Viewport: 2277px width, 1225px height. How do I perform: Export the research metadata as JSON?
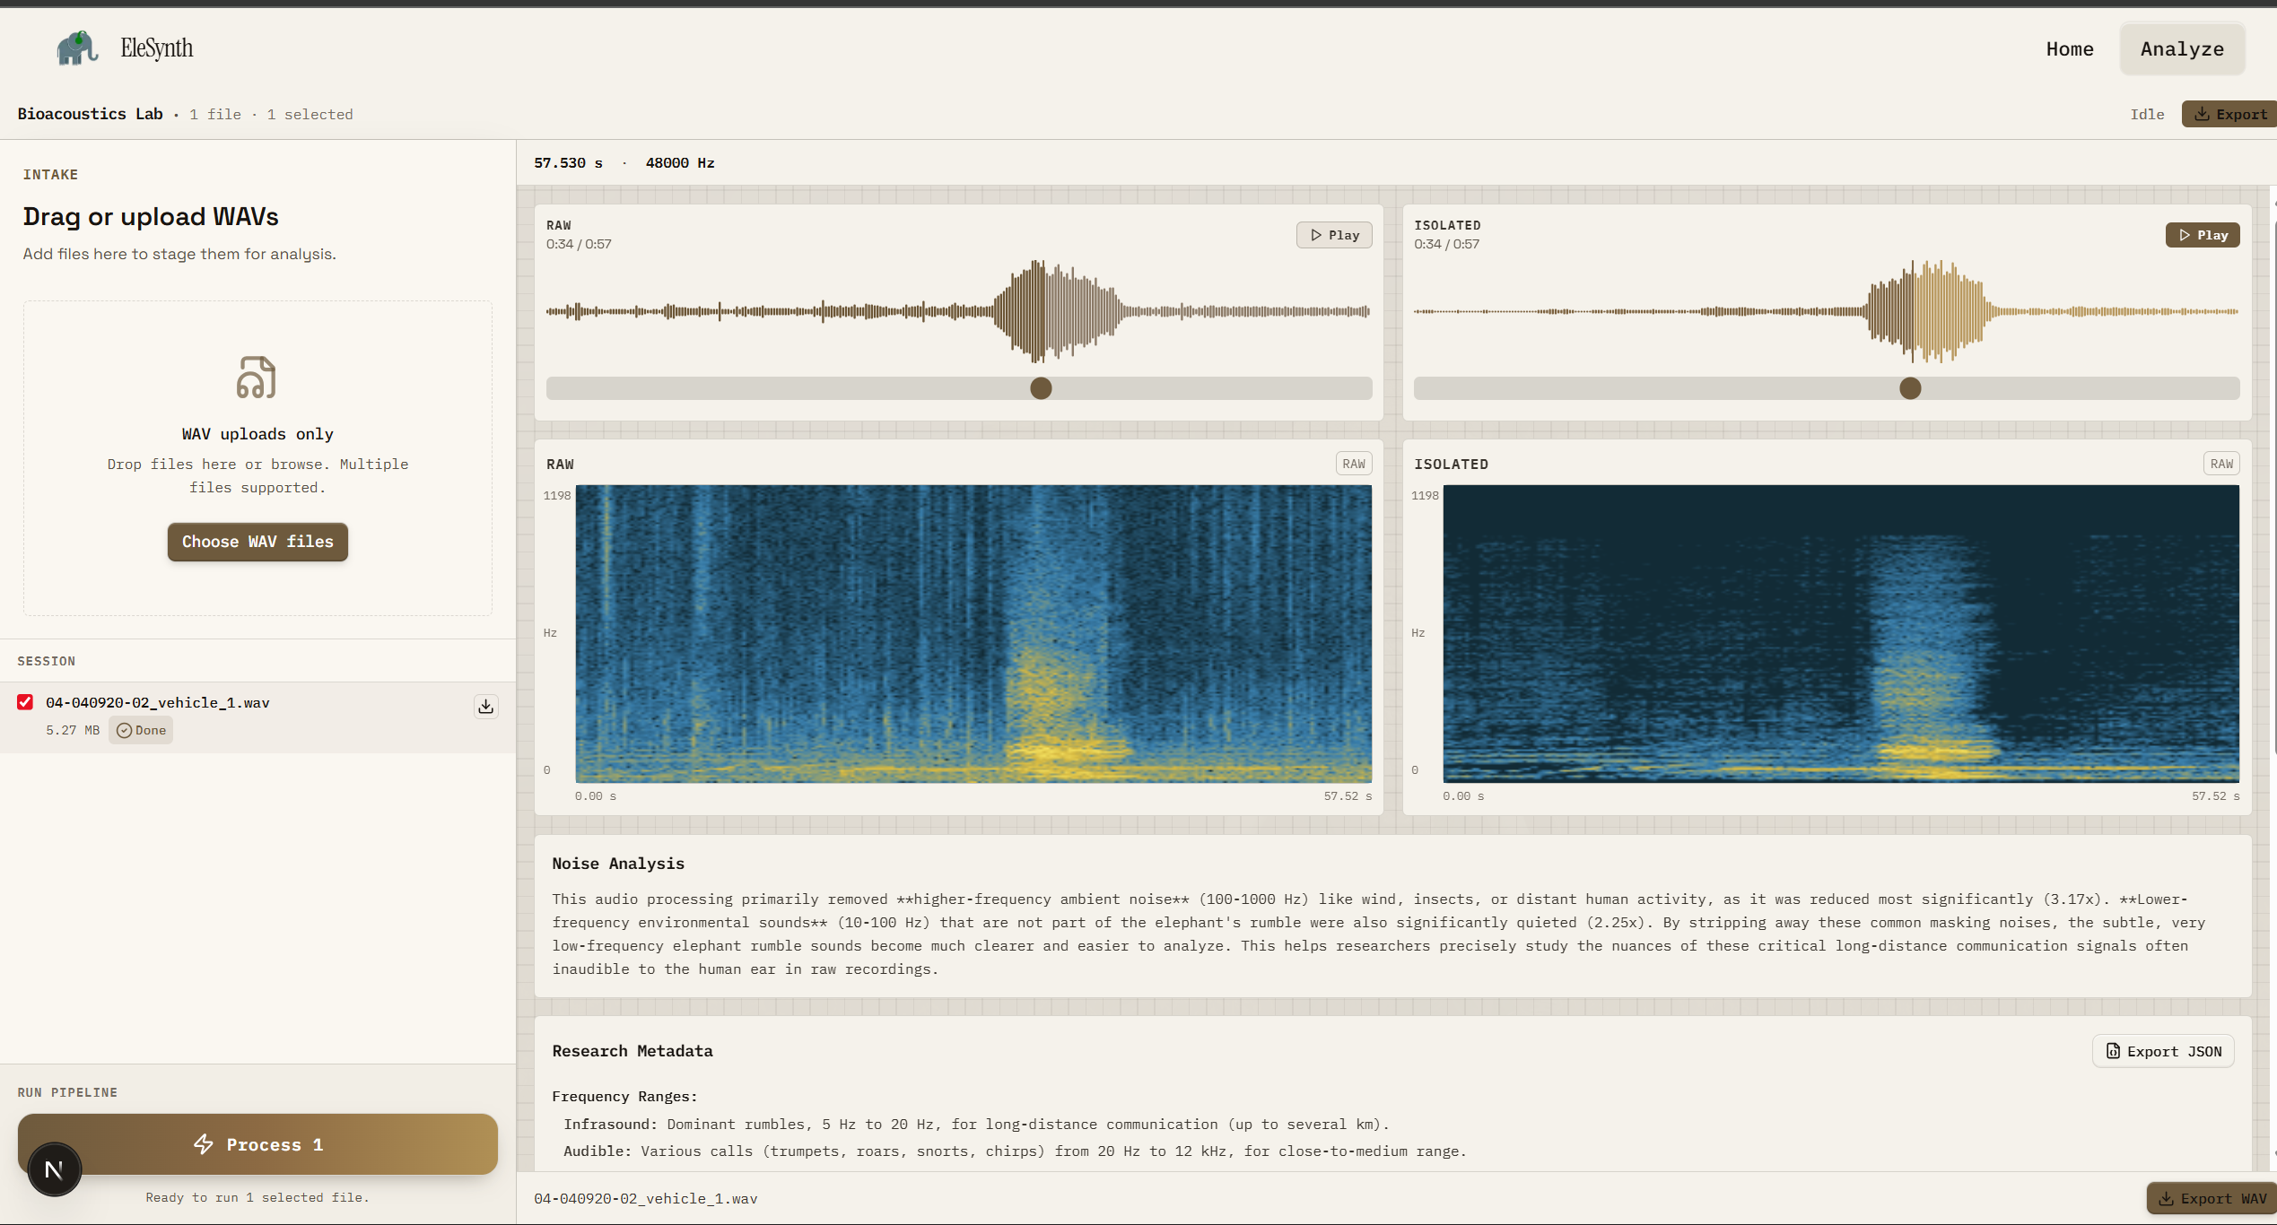pyautogui.click(x=2163, y=1051)
